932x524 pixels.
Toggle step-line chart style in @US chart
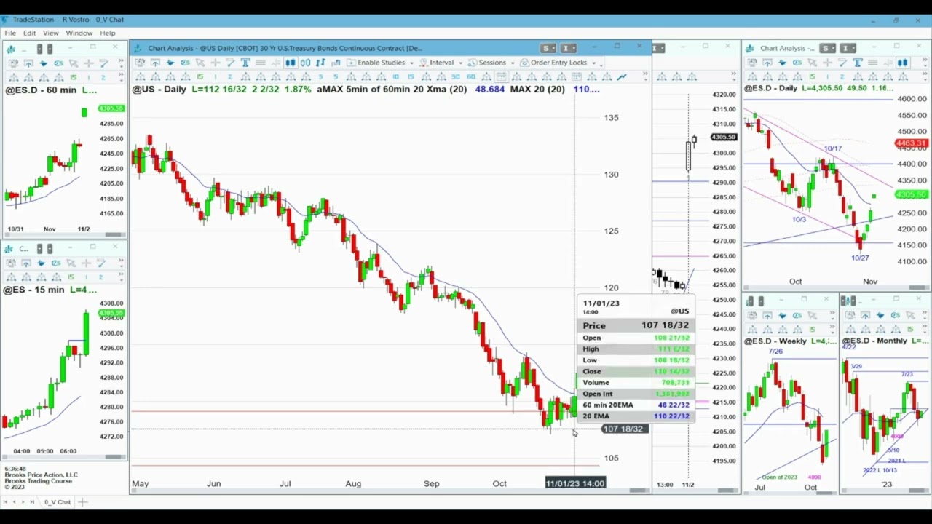tap(336, 63)
